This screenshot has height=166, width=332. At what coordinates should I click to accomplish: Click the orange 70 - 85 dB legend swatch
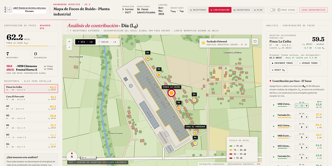coord(231,150)
